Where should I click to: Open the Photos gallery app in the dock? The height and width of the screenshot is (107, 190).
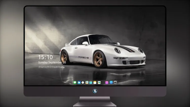click(x=99, y=82)
